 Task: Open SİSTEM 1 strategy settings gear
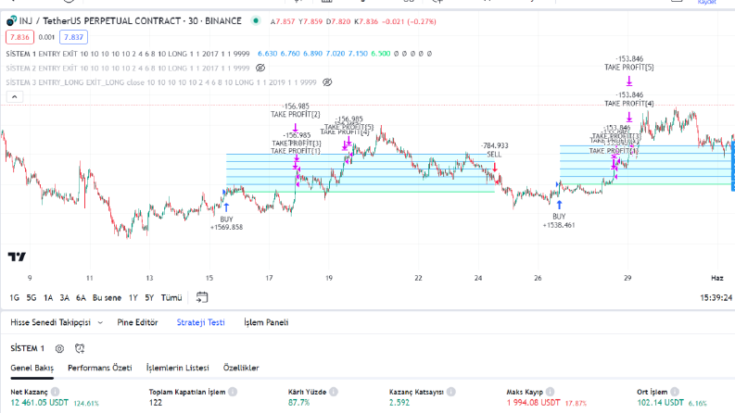click(59, 348)
